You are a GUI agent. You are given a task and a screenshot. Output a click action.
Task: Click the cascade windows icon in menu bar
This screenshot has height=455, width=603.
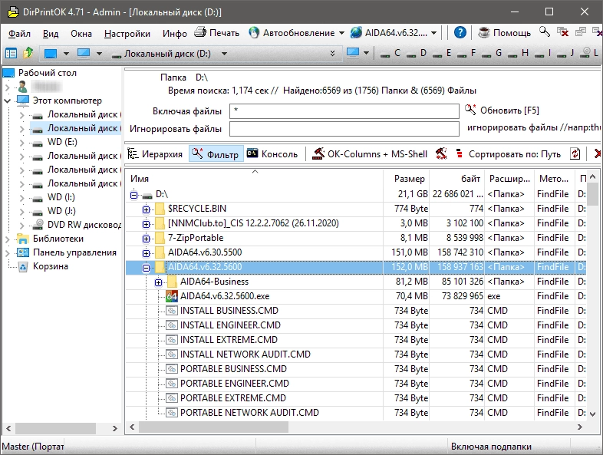(x=580, y=33)
